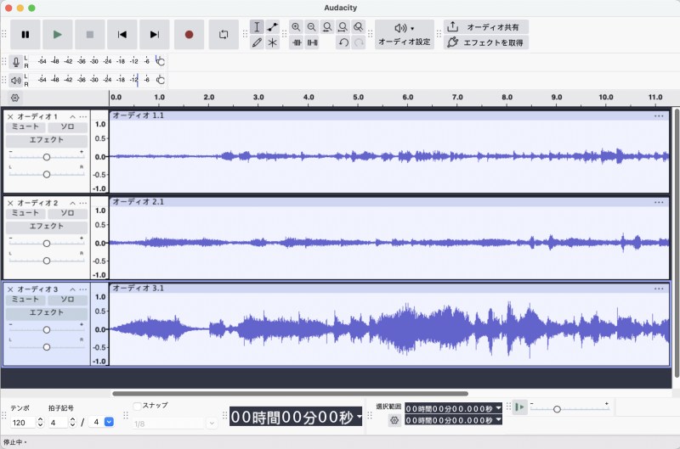Open track オーディオ 1 options menu
This screenshot has width=680, height=449.
pos(82,117)
